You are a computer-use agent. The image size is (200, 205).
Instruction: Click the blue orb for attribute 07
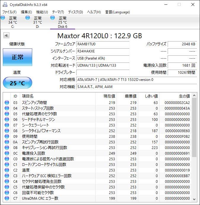(7, 125)
